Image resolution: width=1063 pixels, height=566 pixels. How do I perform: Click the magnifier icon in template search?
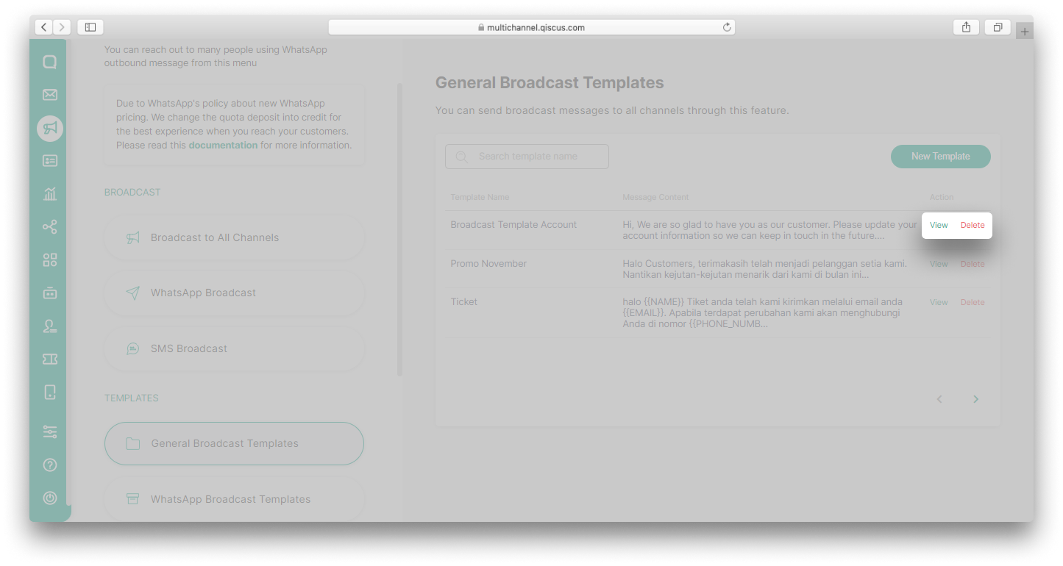(x=462, y=157)
